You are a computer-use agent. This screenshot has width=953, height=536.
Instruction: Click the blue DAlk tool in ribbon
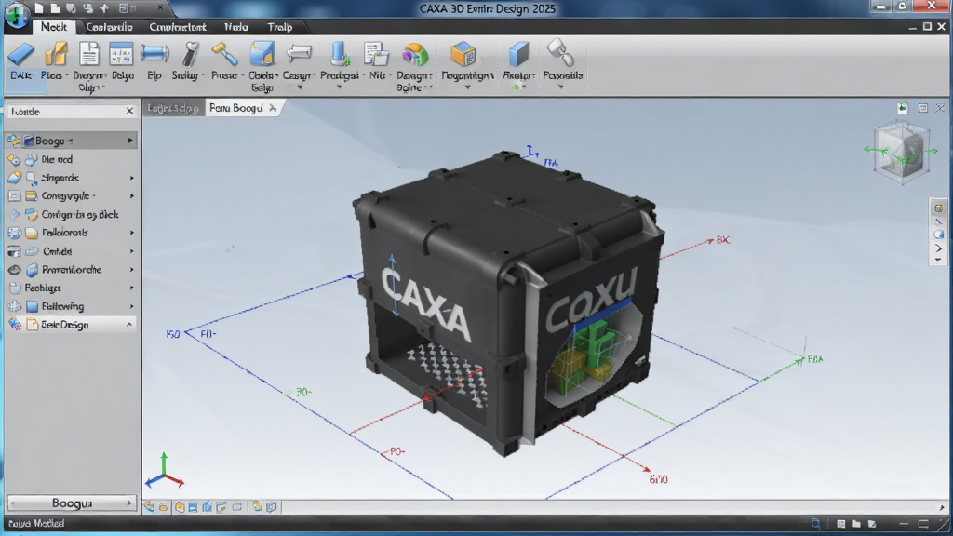[21, 61]
